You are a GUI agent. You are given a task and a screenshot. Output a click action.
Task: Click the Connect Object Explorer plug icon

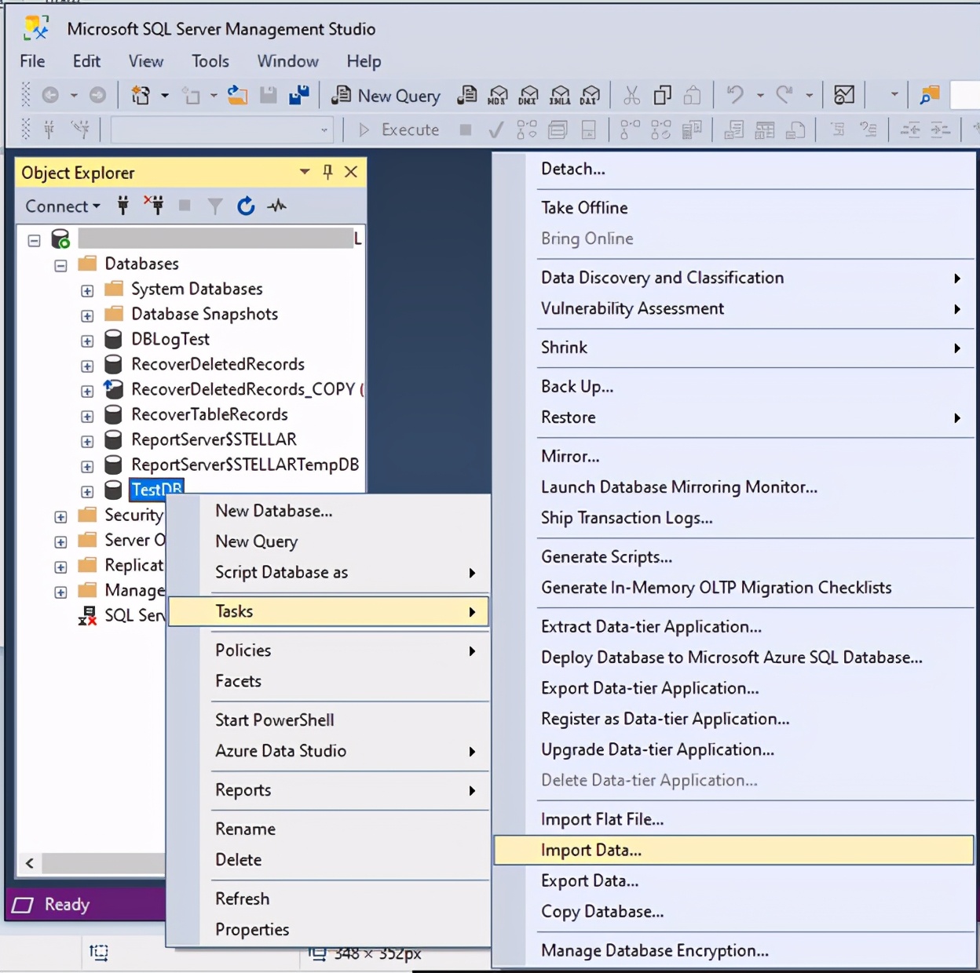pos(123,206)
